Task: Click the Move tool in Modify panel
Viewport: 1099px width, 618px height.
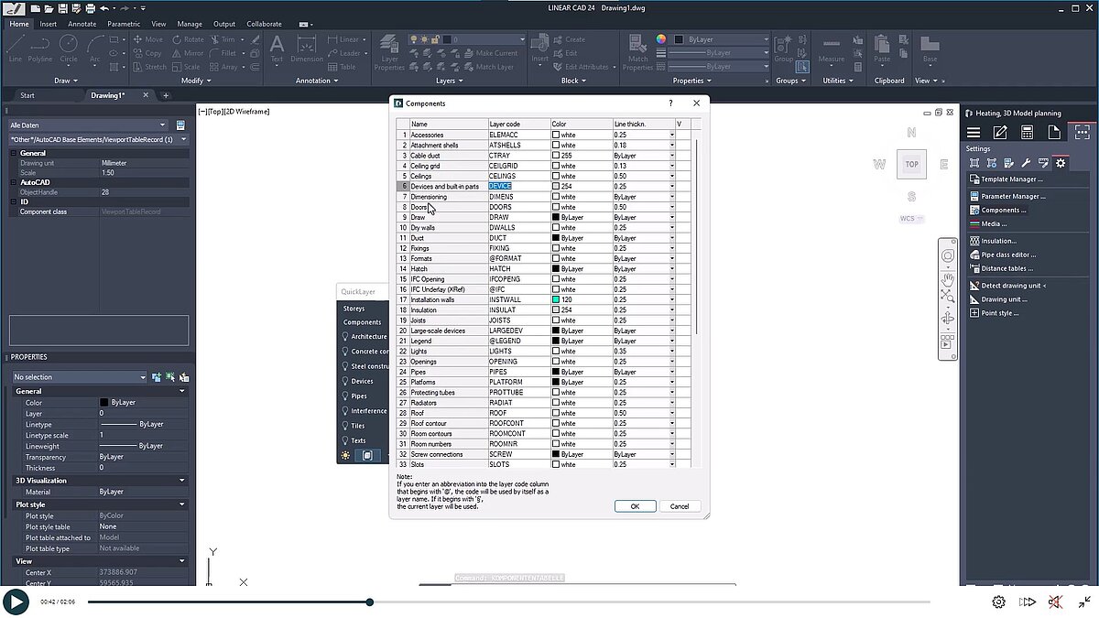Action: click(x=147, y=39)
